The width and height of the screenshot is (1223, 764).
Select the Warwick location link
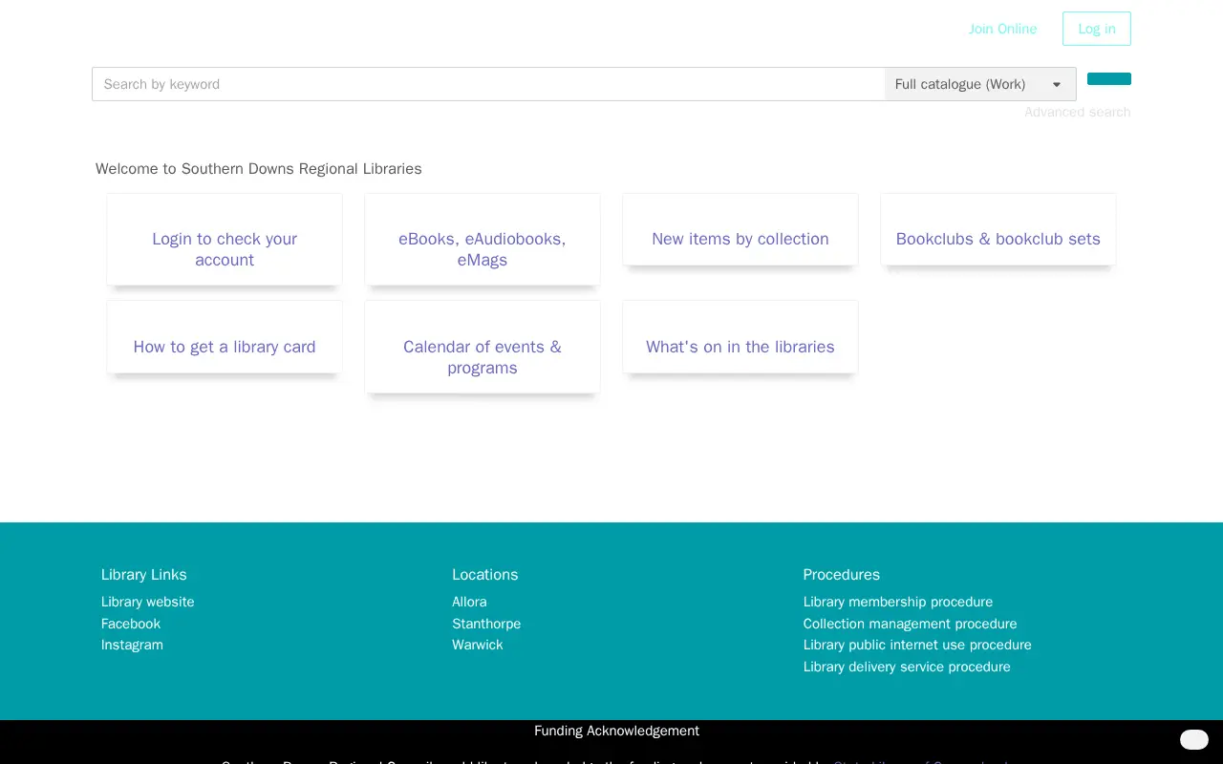point(478,645)
